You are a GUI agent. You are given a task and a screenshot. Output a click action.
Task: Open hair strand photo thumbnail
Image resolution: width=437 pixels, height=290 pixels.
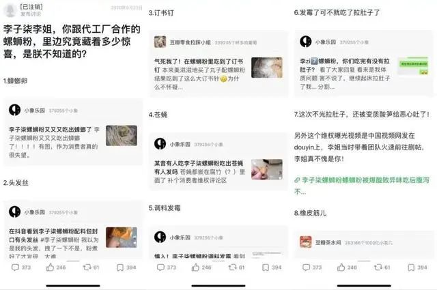pyautogui.click(x=122, y=237)
